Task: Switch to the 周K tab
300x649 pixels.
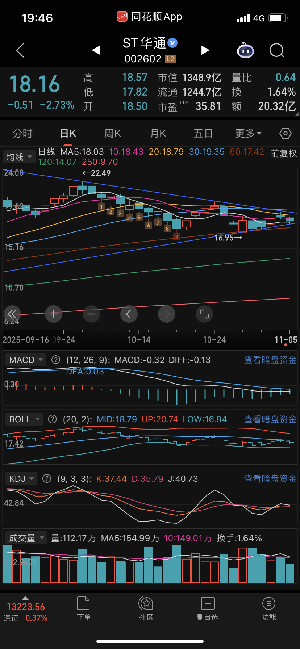Action: pos(113,134)
